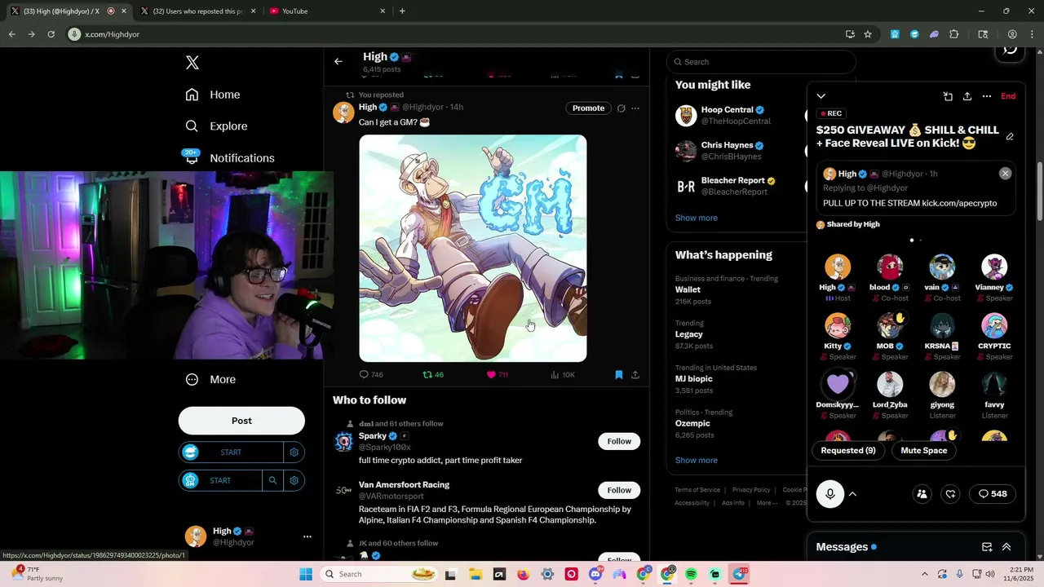
Task: Expand the Messages drawer
Action: pyautogui.click(x=1006, y=547)
